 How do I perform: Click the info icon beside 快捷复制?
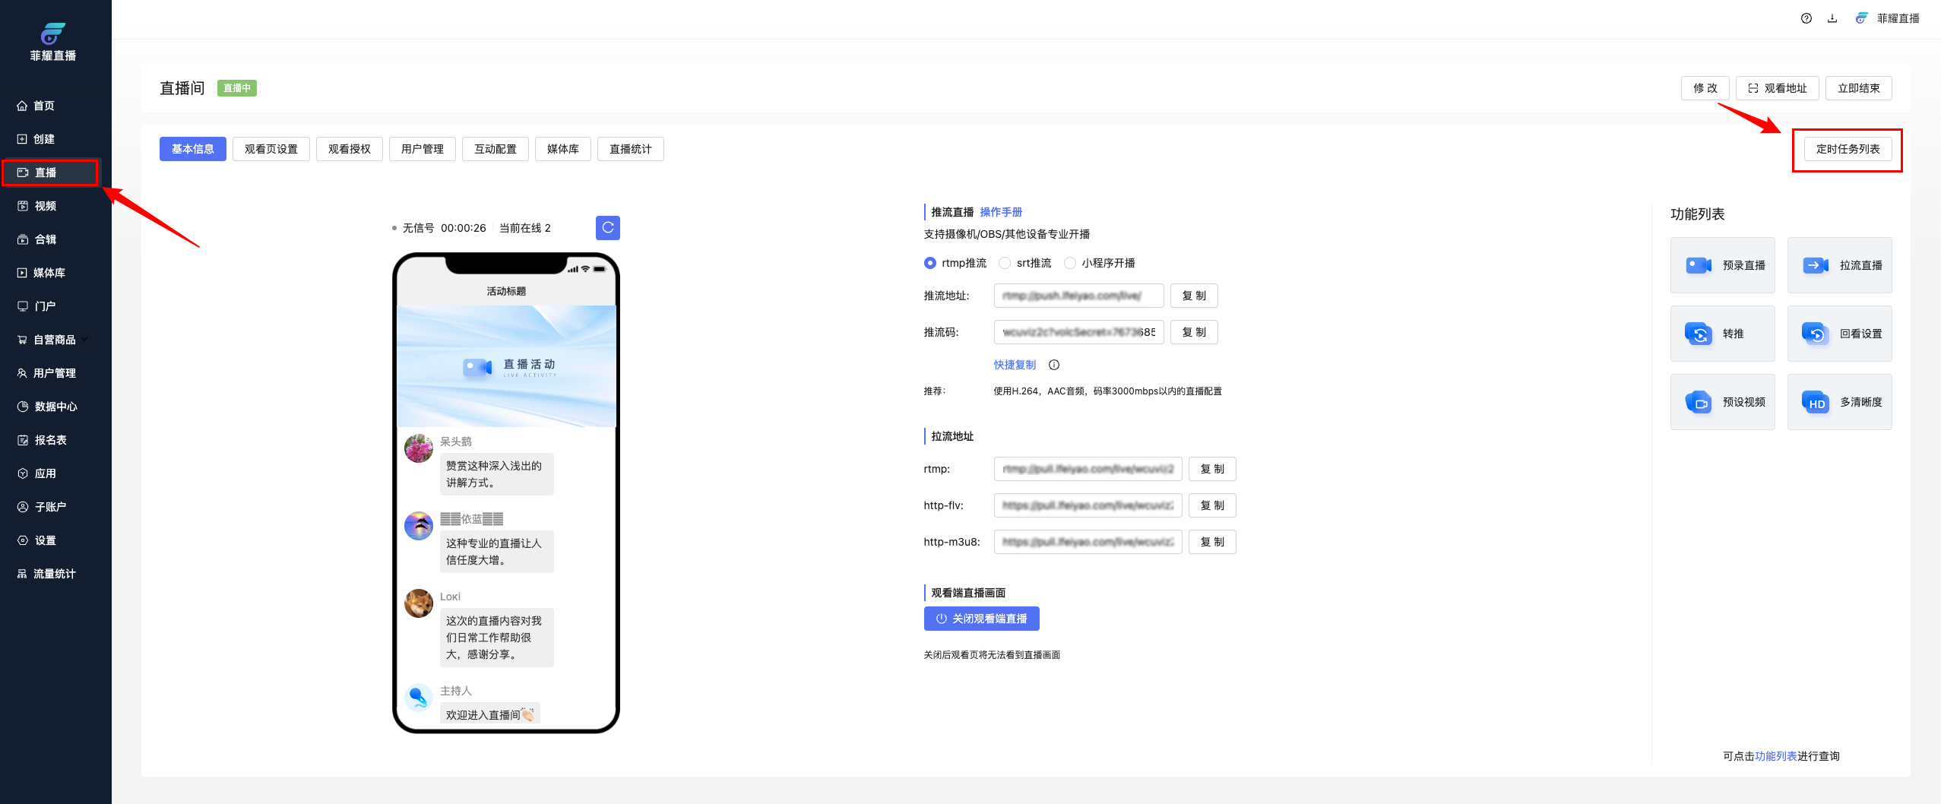[1054, 365]
